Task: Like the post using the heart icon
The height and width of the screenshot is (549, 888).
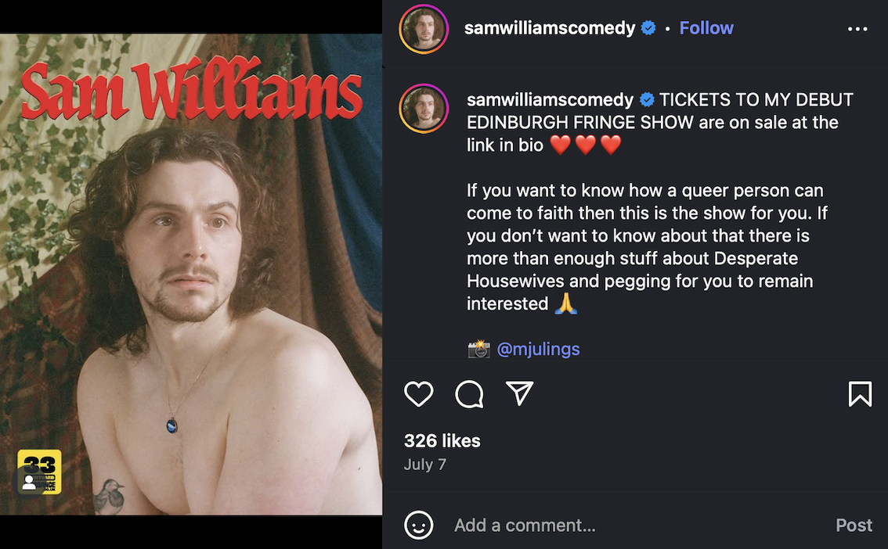Action: (x=418, y=395)
